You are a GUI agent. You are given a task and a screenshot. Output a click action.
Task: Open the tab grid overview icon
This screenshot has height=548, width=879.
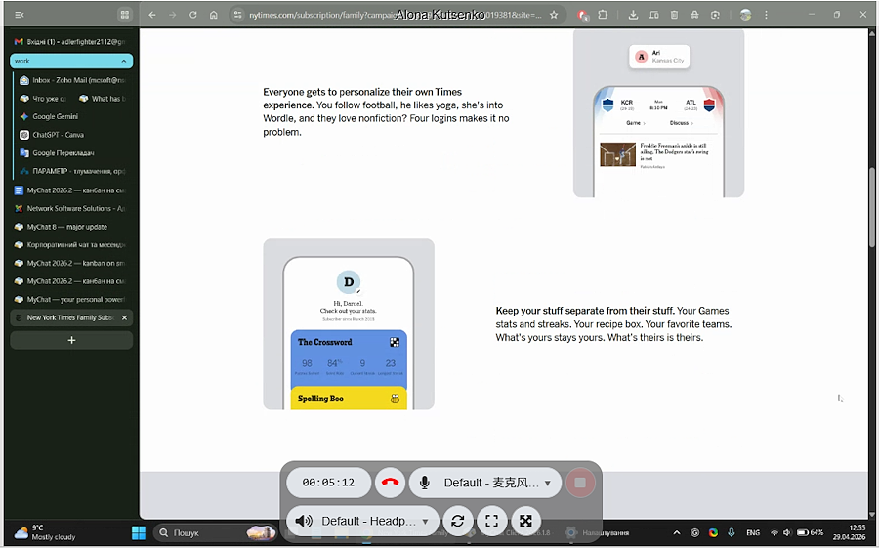124,15
